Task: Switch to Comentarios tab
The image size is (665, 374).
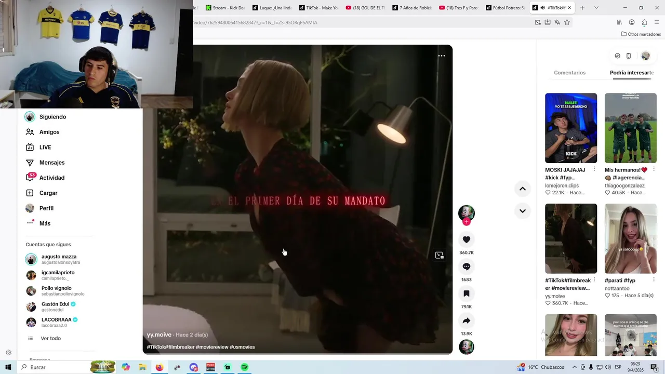Action: pyautogui.click(x=569, y=73)
